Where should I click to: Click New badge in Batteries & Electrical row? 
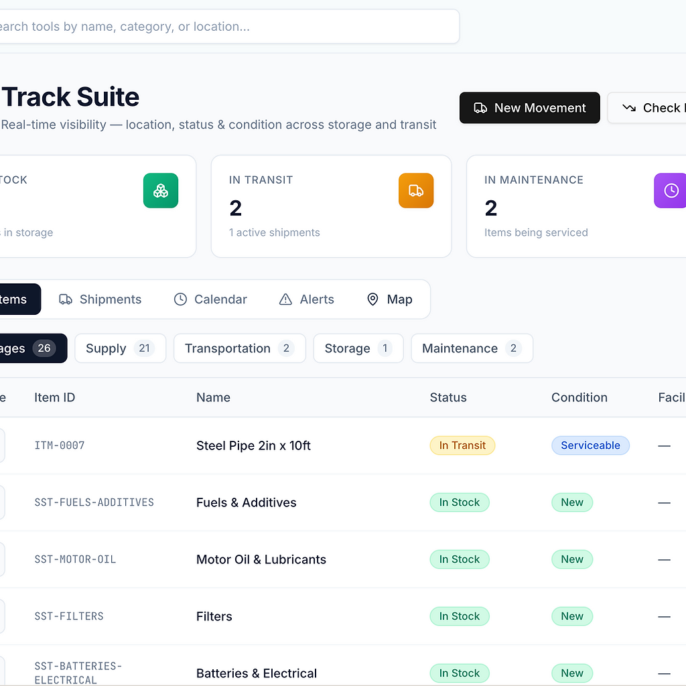coord(572,673)
